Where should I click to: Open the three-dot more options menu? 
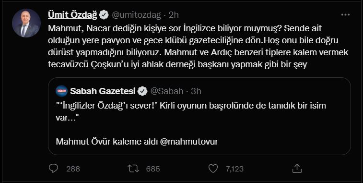tap(345, 14)
